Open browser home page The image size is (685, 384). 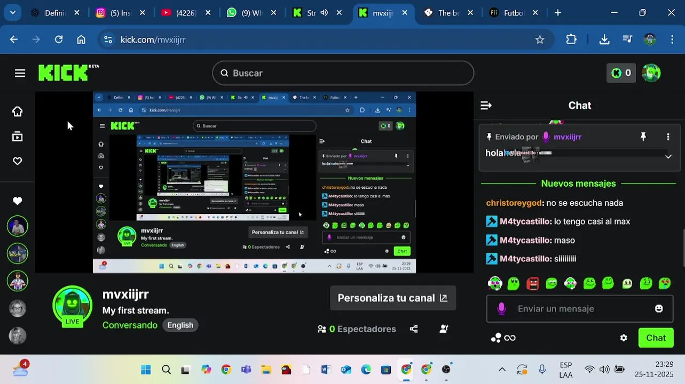(x=81, y=39)
